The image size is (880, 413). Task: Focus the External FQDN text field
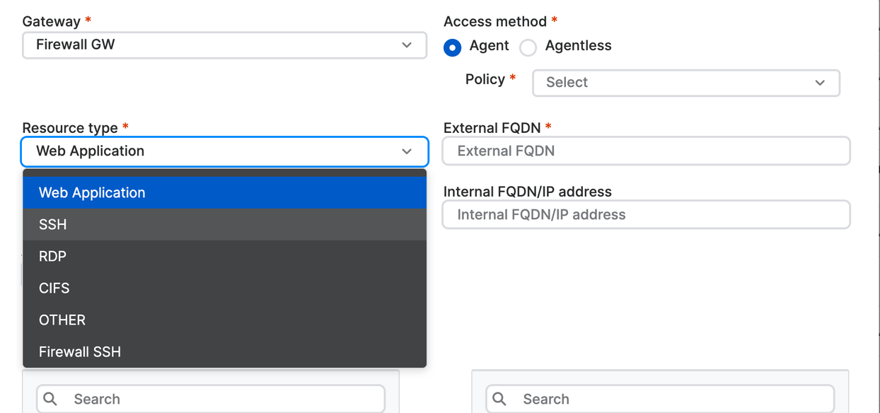point(645,151)
